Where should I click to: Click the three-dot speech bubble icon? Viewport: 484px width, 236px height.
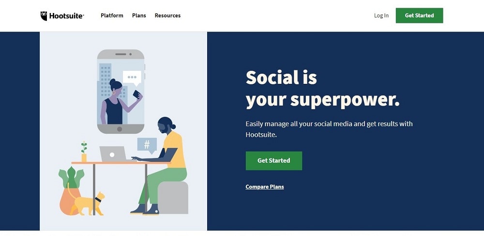132,77
